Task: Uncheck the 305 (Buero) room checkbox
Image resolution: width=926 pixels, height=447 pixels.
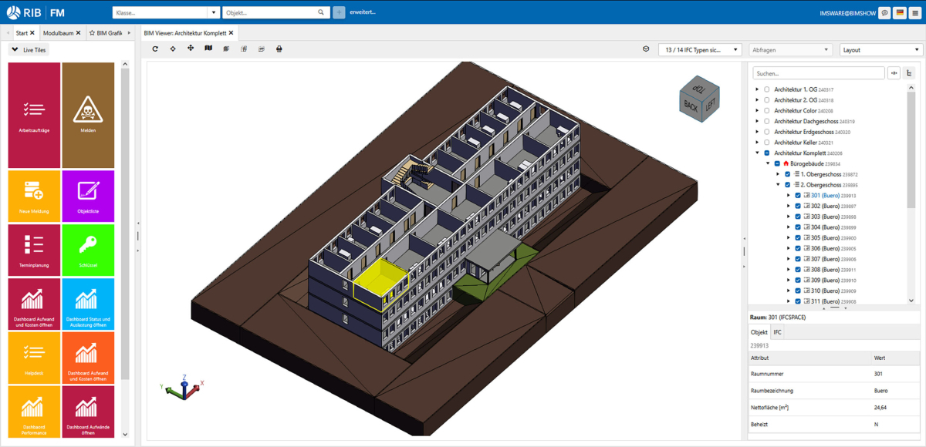Action: tap(798, 238)
